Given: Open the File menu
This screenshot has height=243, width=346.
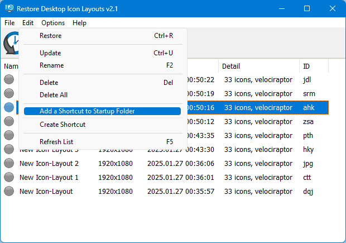Looking at the screenshot, I should [9, 23].
